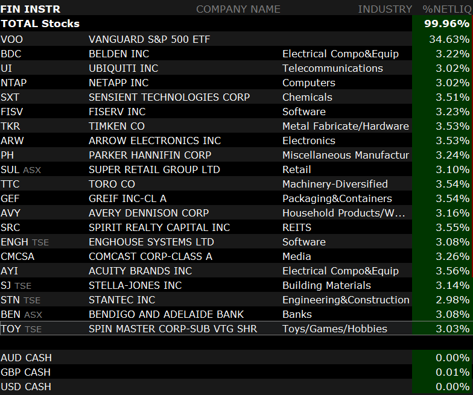Click BELDEN INC company name
This screenshot has height=395, width=473.
click(119, 54)
